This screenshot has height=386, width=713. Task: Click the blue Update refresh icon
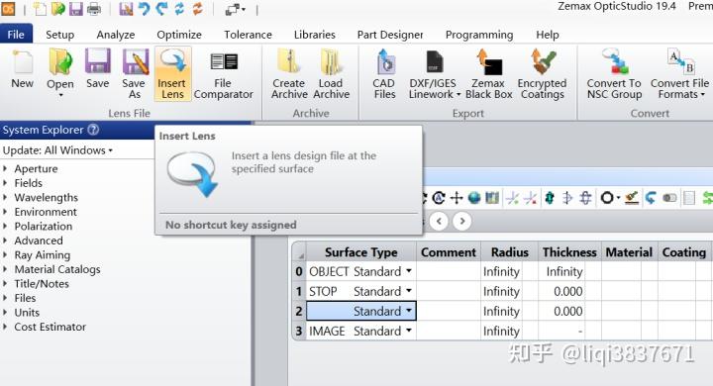179,9
